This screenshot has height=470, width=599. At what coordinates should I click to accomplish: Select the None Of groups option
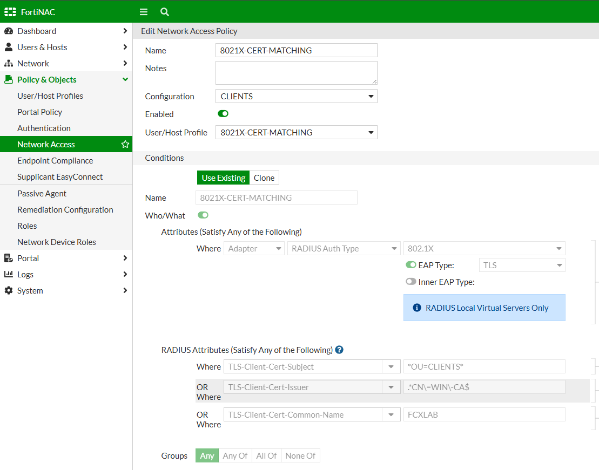coord(300,455)
